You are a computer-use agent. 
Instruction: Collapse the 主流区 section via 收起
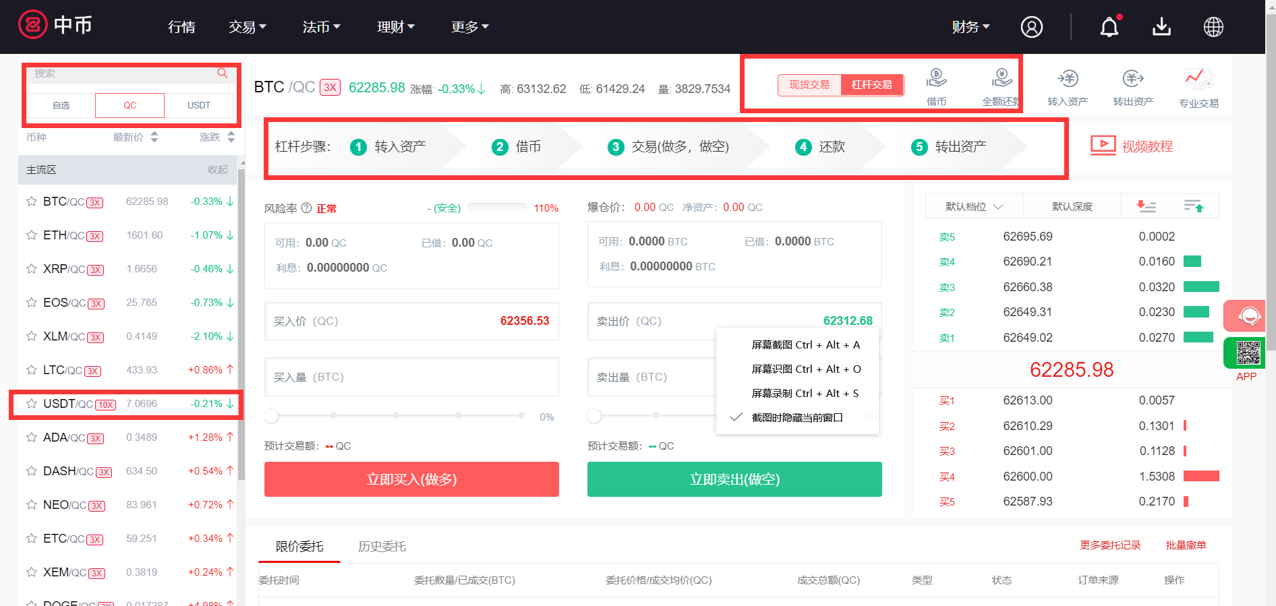pyautogui.click(x=217, y=170)
